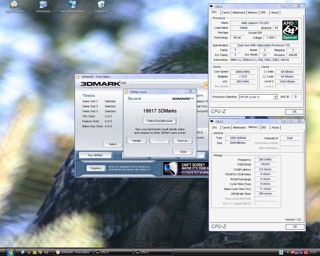Switch to Cache tab in upper CPU-Z
Viewport: 320px width, 256px height.
(225, 12)
